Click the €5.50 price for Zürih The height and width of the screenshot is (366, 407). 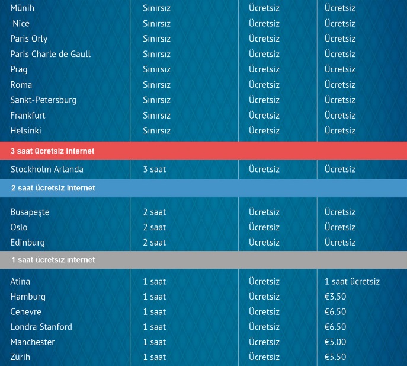tap(335, 357)
